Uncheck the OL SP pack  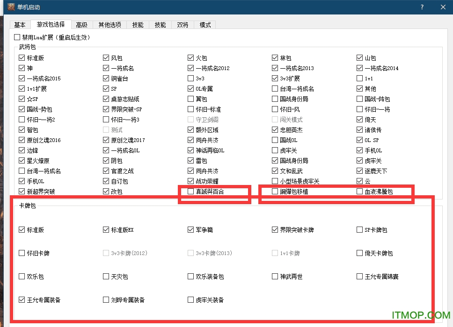coord(360,140)
